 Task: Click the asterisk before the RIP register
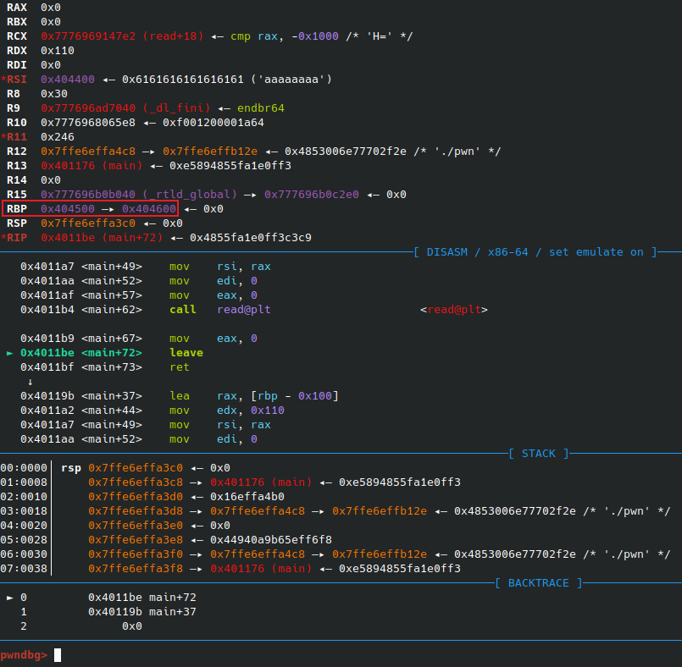click(x=3, y=238)
